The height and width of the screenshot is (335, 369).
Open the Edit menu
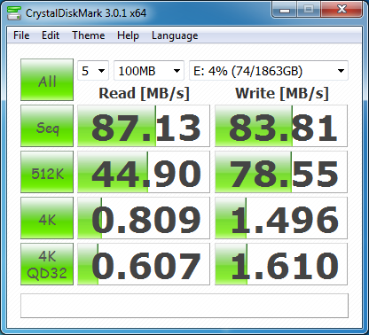coord(51,35)
